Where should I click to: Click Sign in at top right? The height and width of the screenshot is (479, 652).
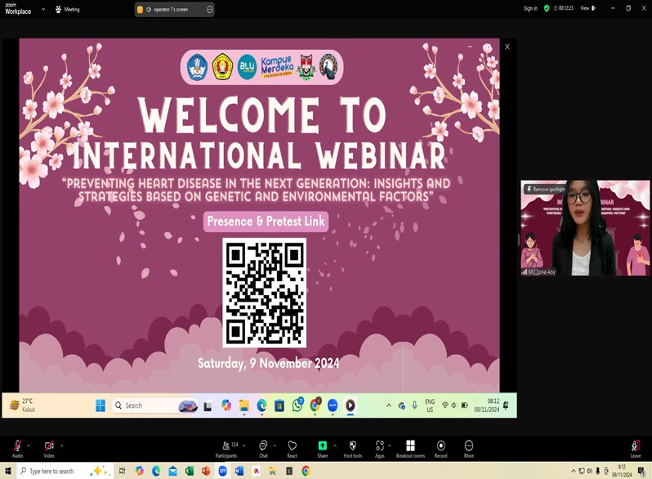click(x=530, y=8)
